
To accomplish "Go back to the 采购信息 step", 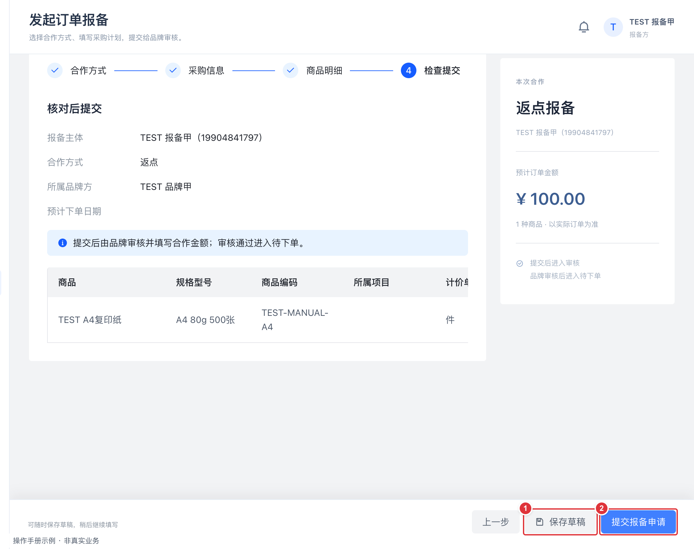I will pyautogui.click(x=206, y=70).
